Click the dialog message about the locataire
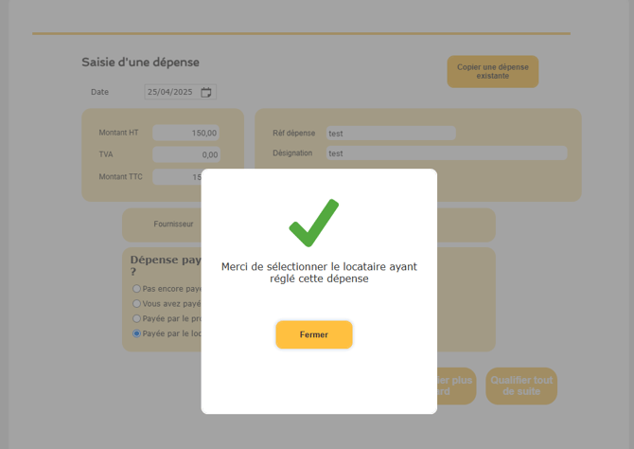The width and height of the screenshot is (634, 449). 319,273
